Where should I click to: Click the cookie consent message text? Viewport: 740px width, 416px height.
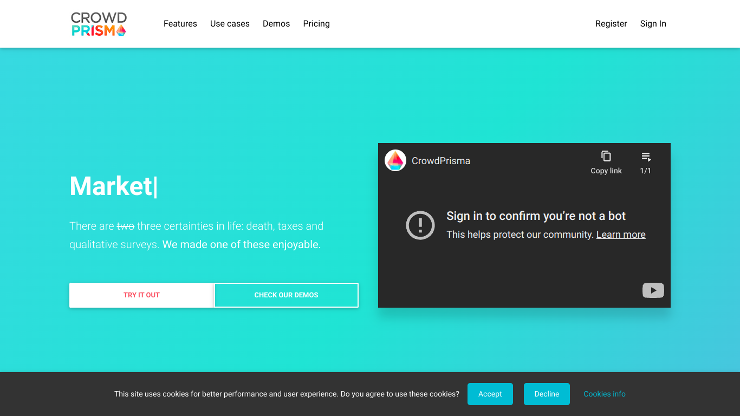287,394
